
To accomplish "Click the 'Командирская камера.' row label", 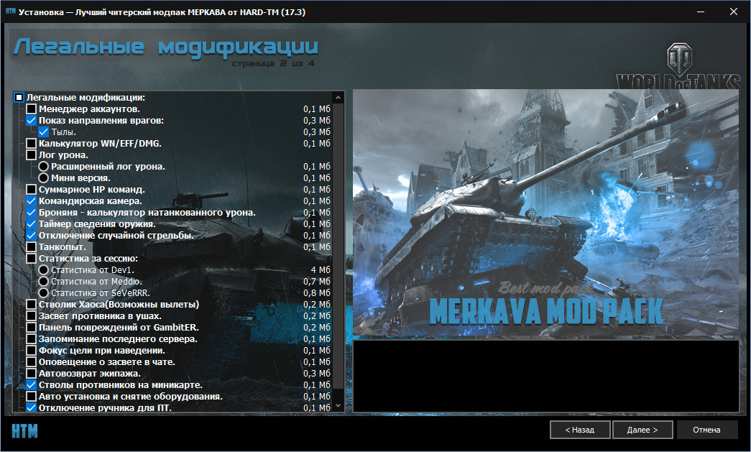I will pos(91,201).
